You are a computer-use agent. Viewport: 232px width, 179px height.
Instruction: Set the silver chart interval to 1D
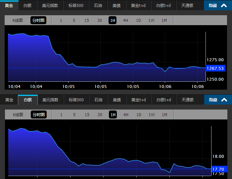(139, 115)
